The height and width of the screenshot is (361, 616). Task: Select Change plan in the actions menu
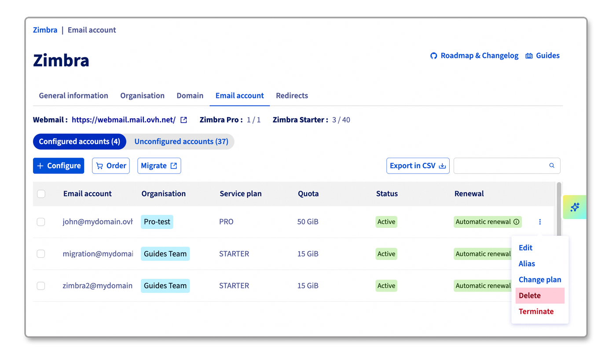click(539, 280)
